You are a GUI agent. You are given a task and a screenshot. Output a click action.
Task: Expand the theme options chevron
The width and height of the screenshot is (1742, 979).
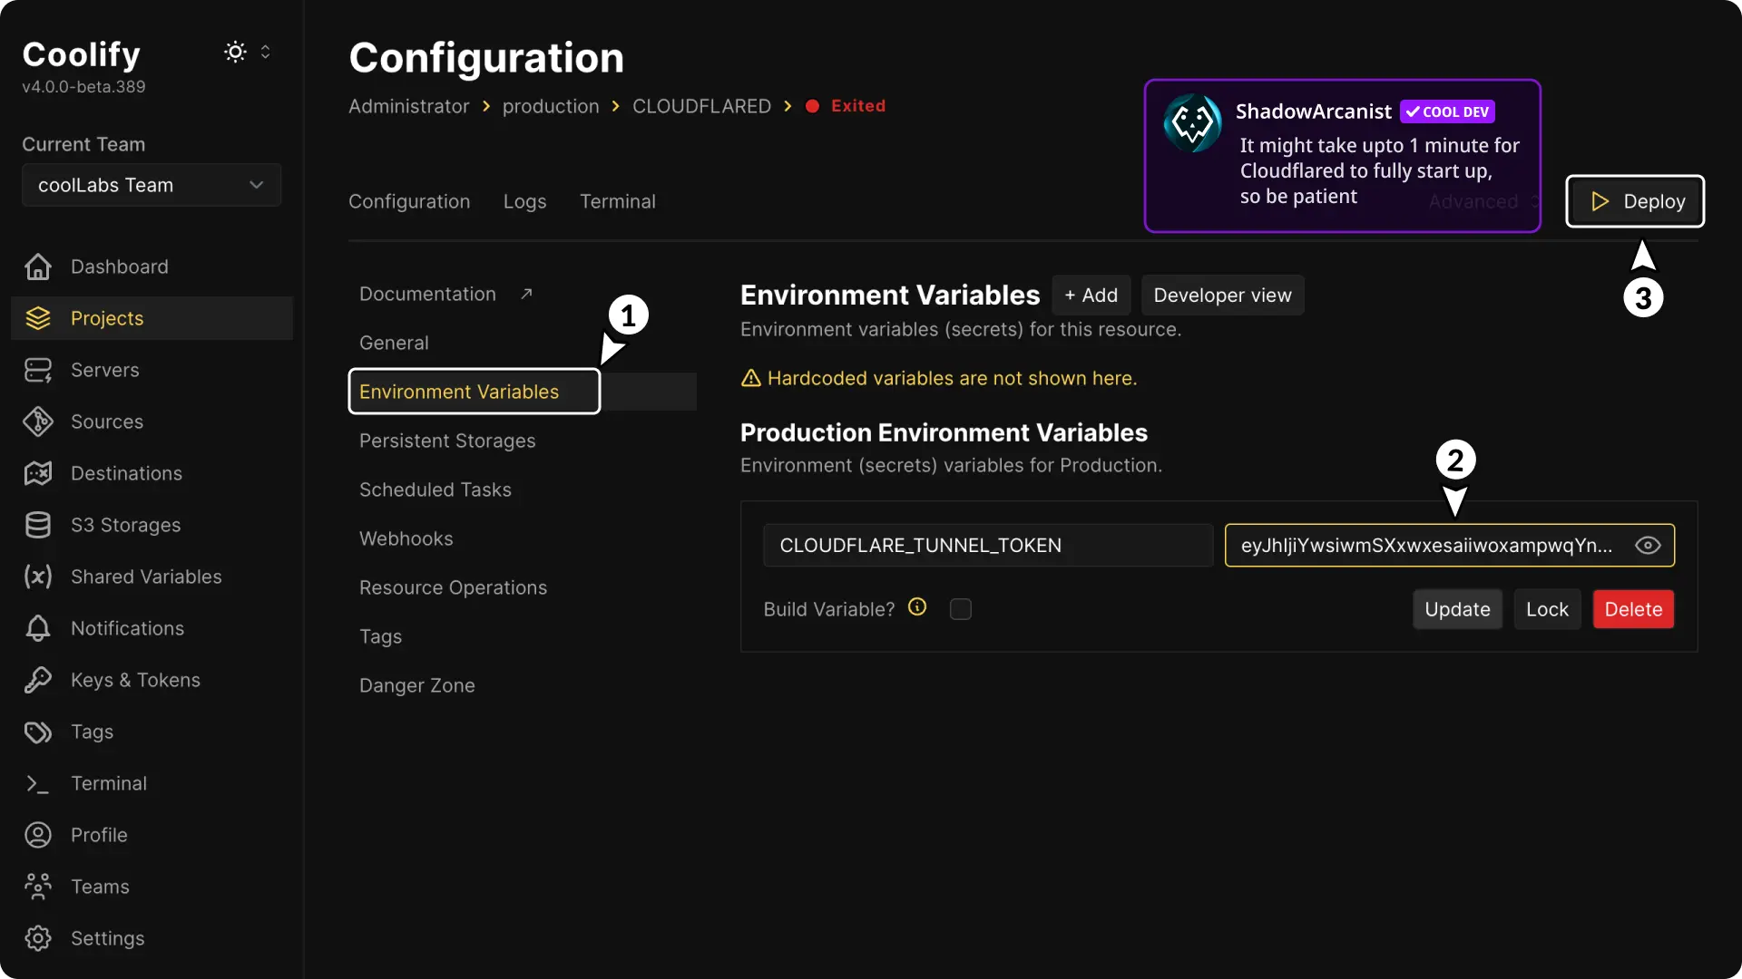pyautogui.click(x=266, y=52)
